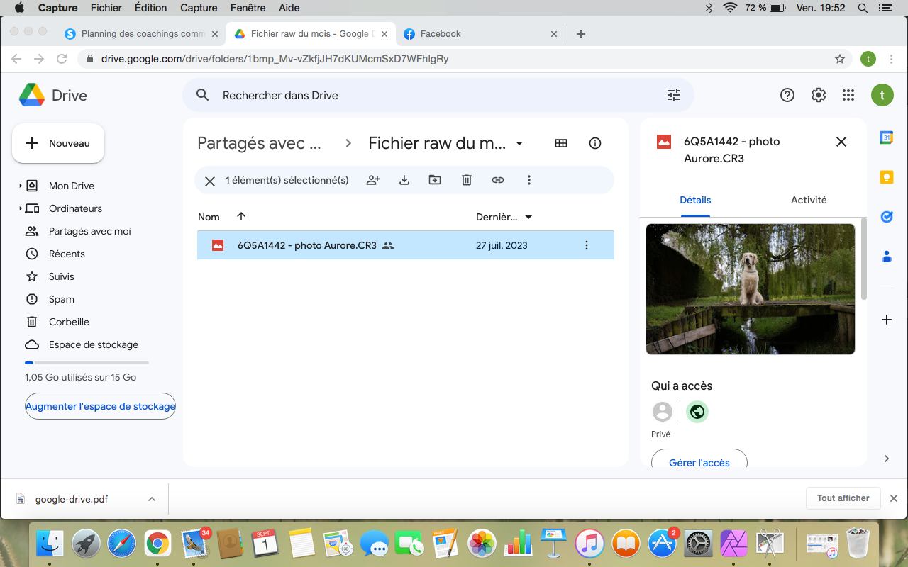Click the details panel scrollbar
The width and height of the screenshot is (908, 567).
coord(863,259)
